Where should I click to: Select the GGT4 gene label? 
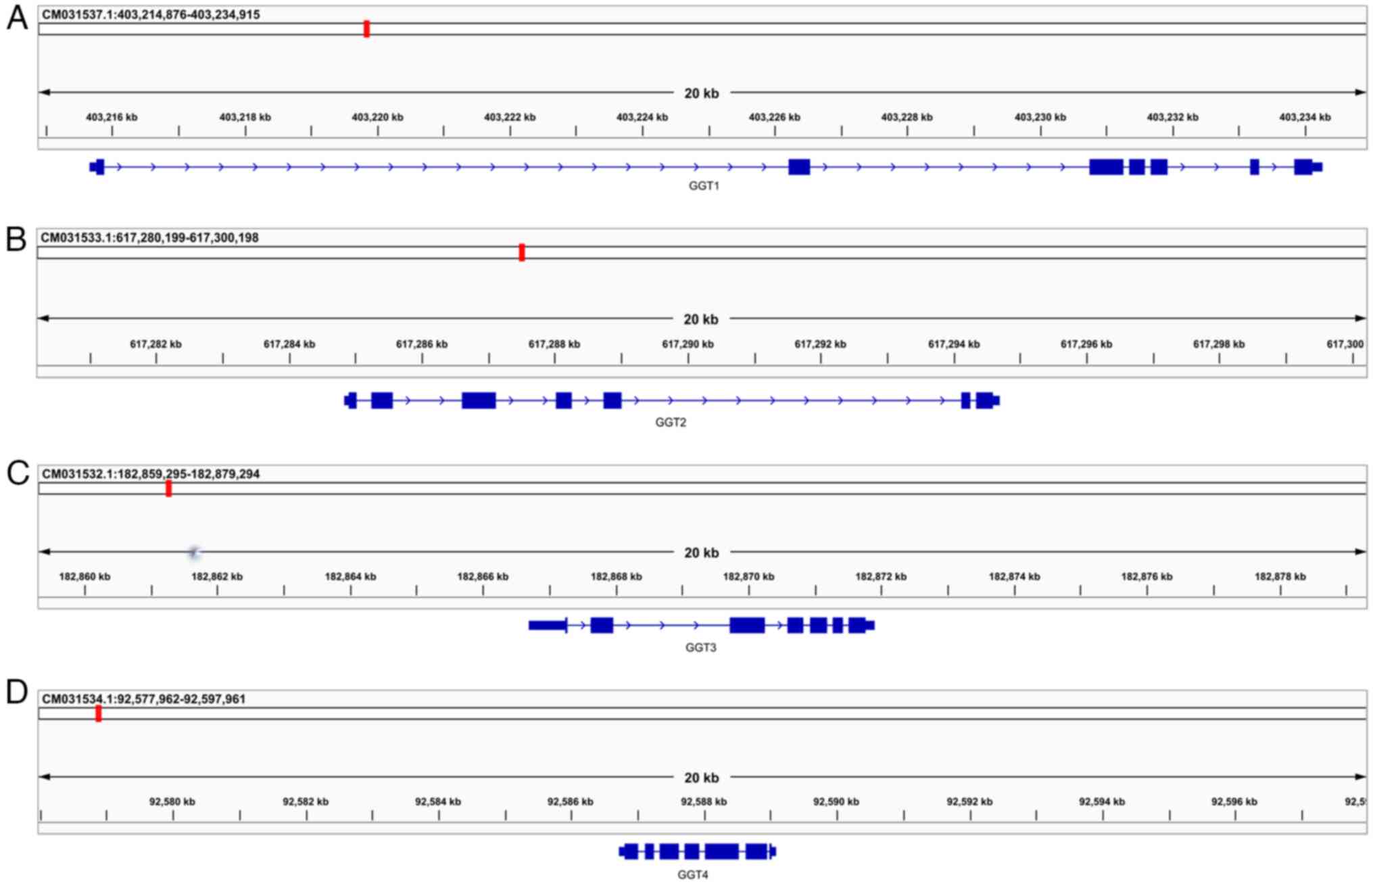click(x=692, y=875)
